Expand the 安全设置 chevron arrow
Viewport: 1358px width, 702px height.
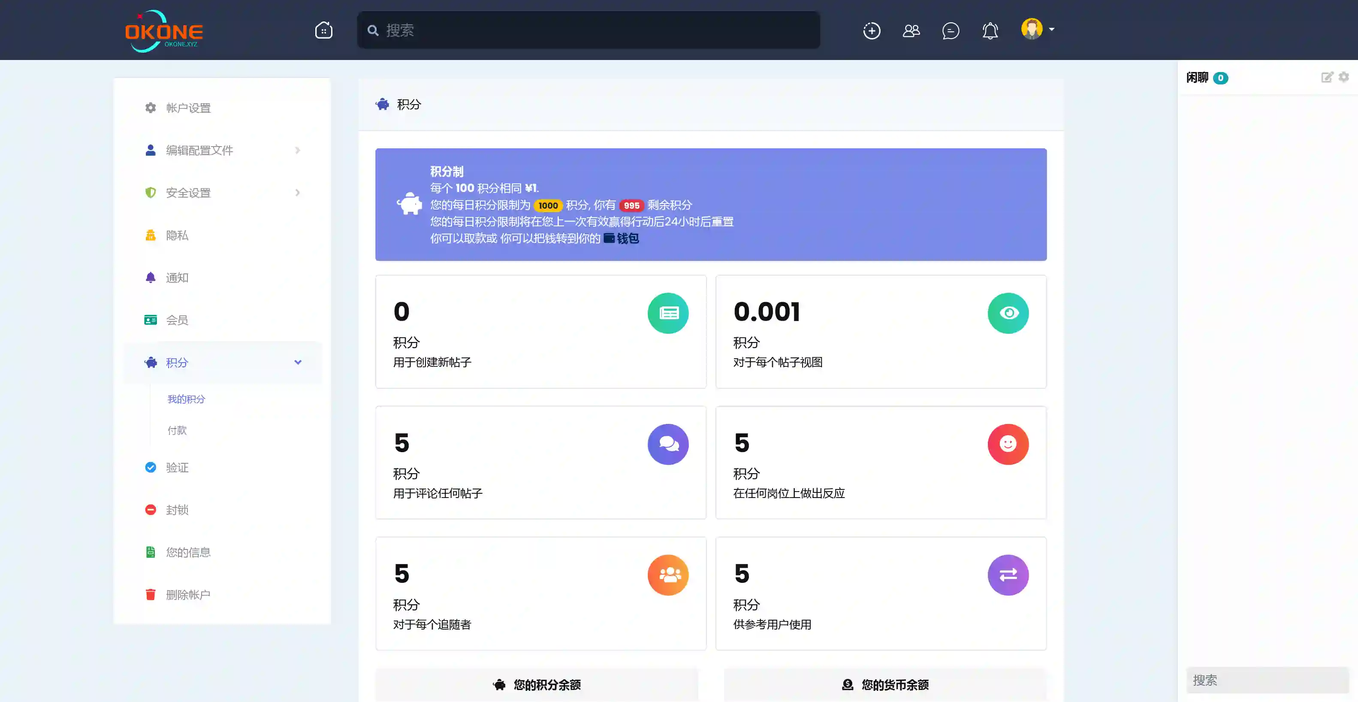click(x=298, y=193)
